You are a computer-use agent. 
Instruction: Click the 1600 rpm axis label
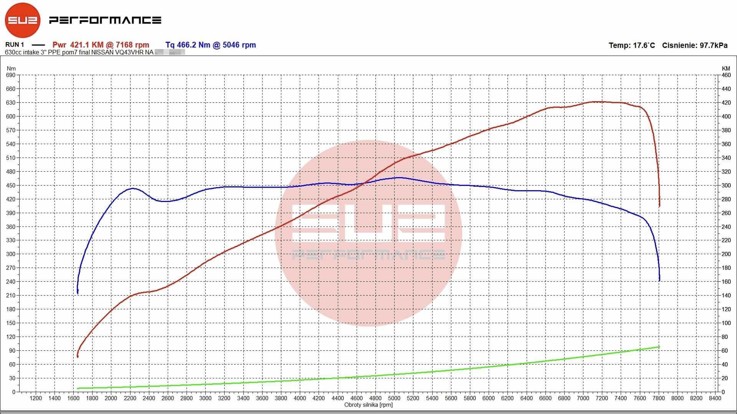(x=73, y=398)
